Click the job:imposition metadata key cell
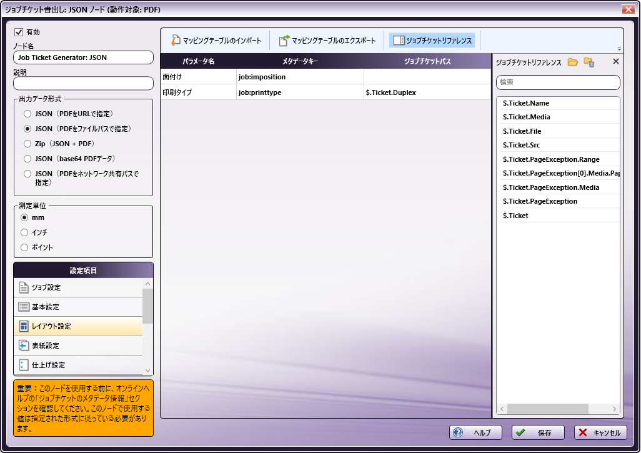Image resolution: width=641 pixels, height=453 pixels. coord(300,77)
